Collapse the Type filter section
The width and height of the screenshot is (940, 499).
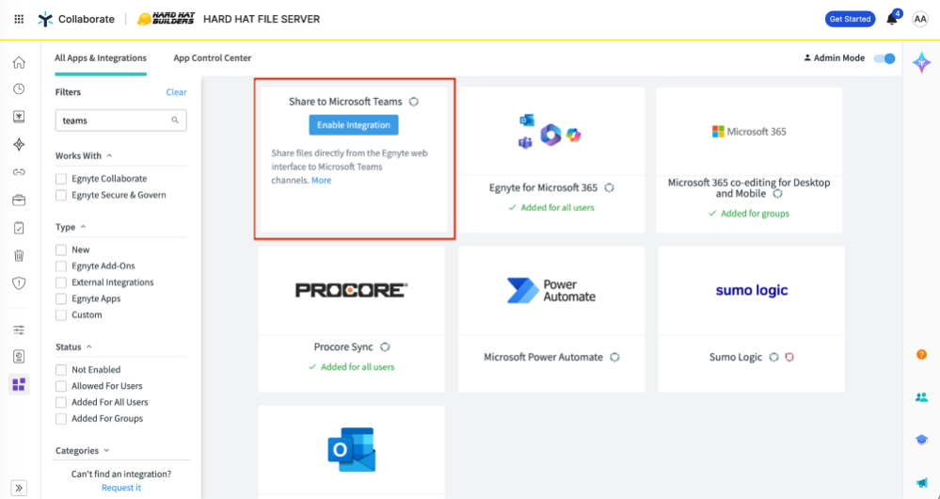[x=84, y=227]
